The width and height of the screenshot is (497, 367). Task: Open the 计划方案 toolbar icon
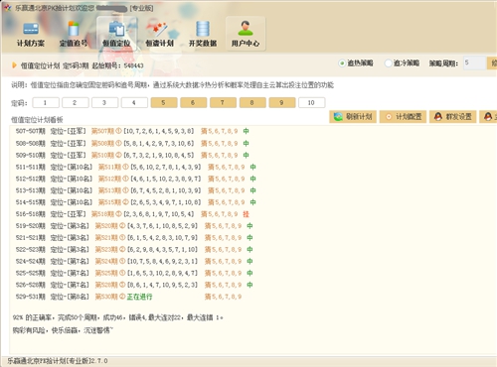31,34
